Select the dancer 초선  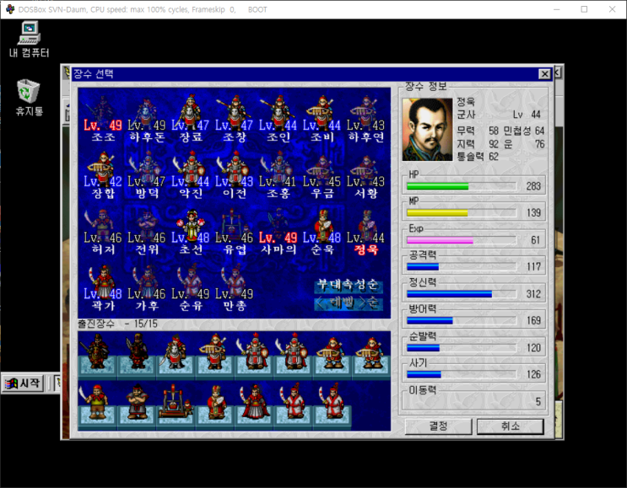tap(191, 231)
